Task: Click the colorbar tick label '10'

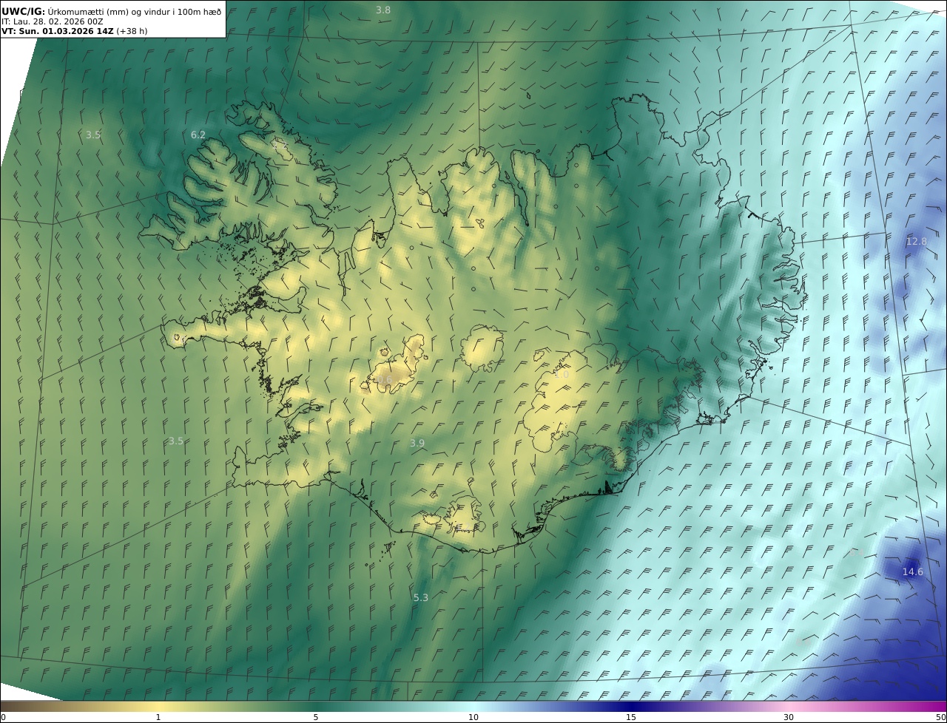Action: (x=473, y=717)
